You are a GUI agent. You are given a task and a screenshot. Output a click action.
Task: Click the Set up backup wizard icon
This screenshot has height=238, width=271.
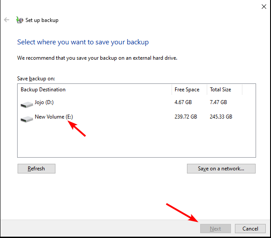pos(20,20)
